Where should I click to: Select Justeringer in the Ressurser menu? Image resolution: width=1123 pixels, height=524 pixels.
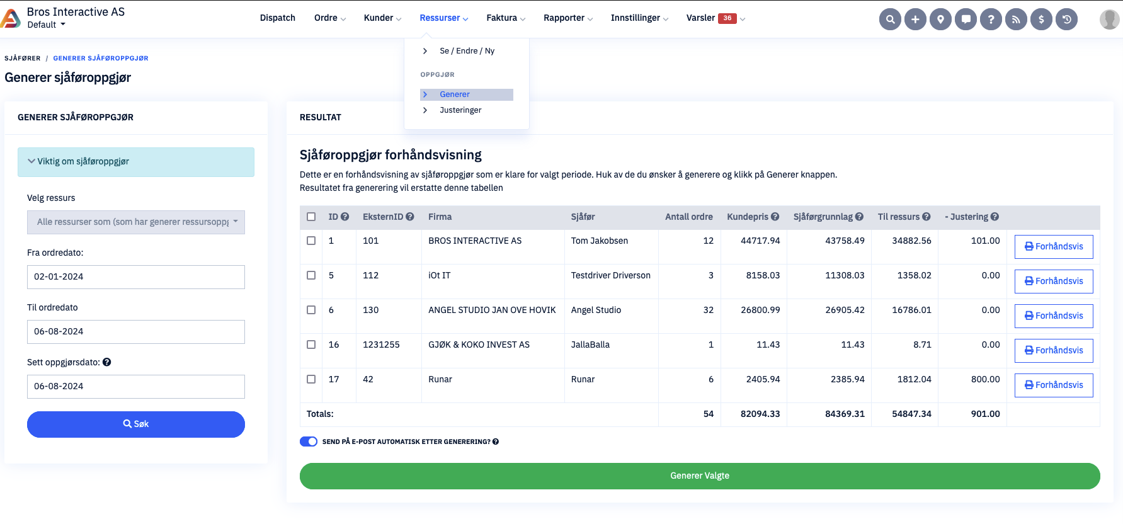point(460,110)
